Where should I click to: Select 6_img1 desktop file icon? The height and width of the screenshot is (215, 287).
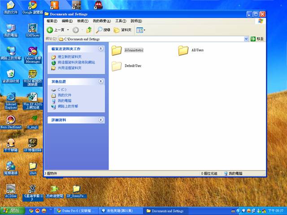coord(33,122)
